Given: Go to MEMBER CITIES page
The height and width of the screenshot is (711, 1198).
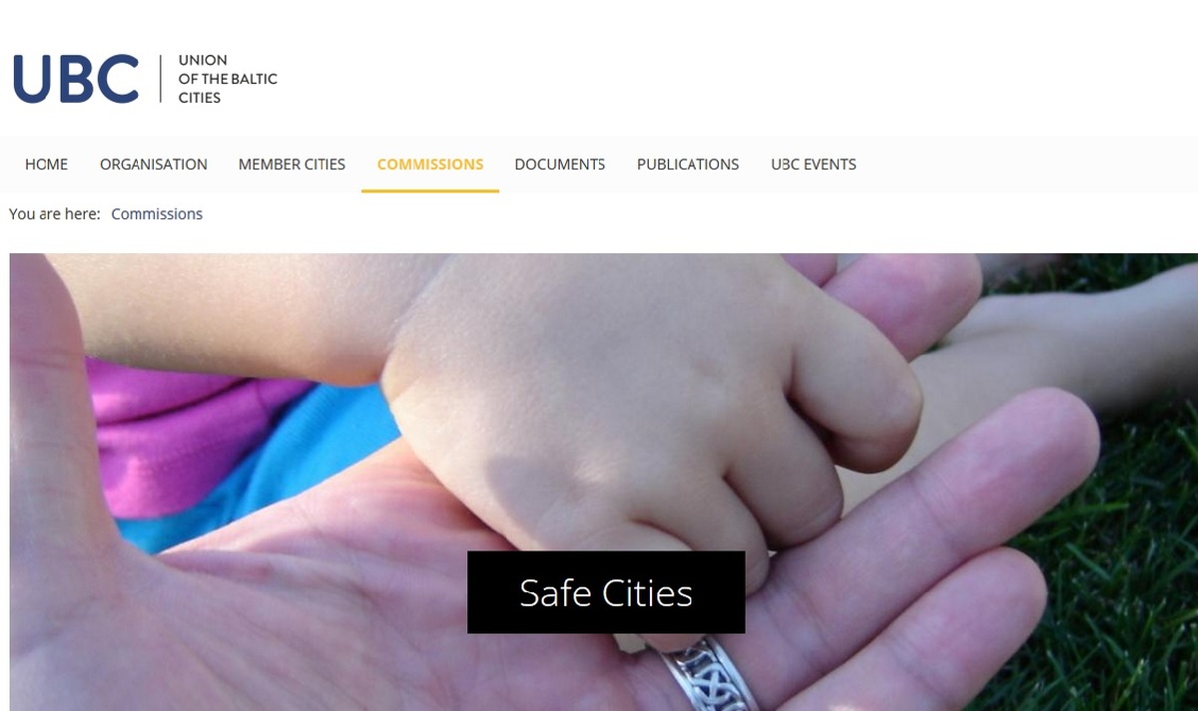Looking at the screenshot, I should [x=292, y=165].
